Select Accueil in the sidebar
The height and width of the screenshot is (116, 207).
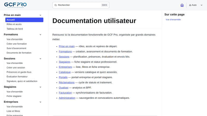pos(24,20)
